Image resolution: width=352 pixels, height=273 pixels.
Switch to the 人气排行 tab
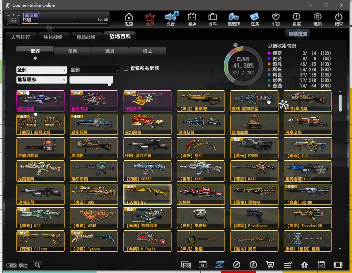[20, 37]
